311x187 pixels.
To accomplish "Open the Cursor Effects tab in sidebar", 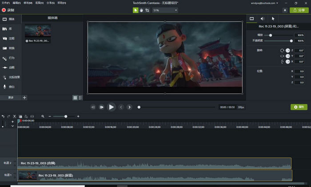I will [11, 78].
